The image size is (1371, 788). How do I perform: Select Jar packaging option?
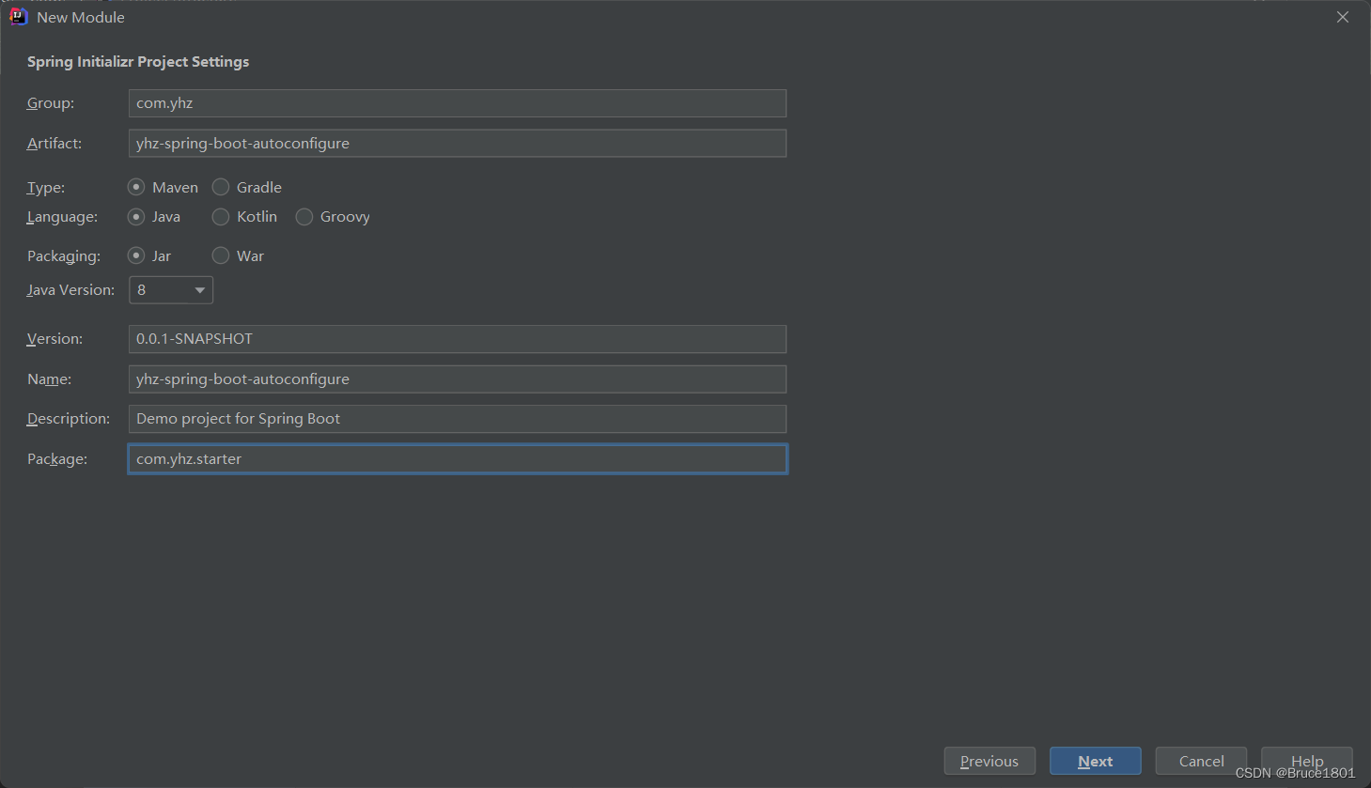136,255
